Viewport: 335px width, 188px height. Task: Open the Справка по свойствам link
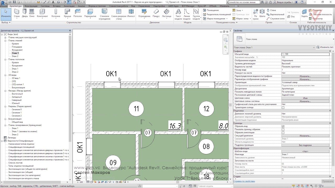click(244, 181)
